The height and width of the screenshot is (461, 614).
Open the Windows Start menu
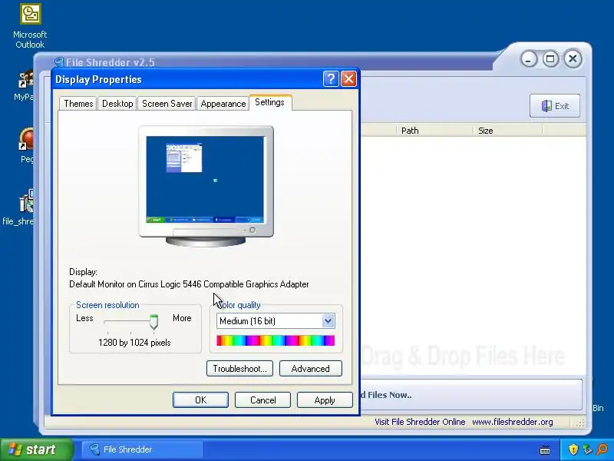[x=36, y=449]
